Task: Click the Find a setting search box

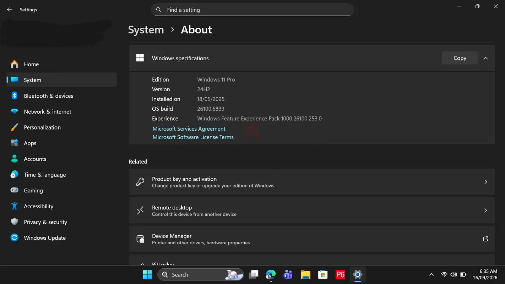Action: click(252, 10)
